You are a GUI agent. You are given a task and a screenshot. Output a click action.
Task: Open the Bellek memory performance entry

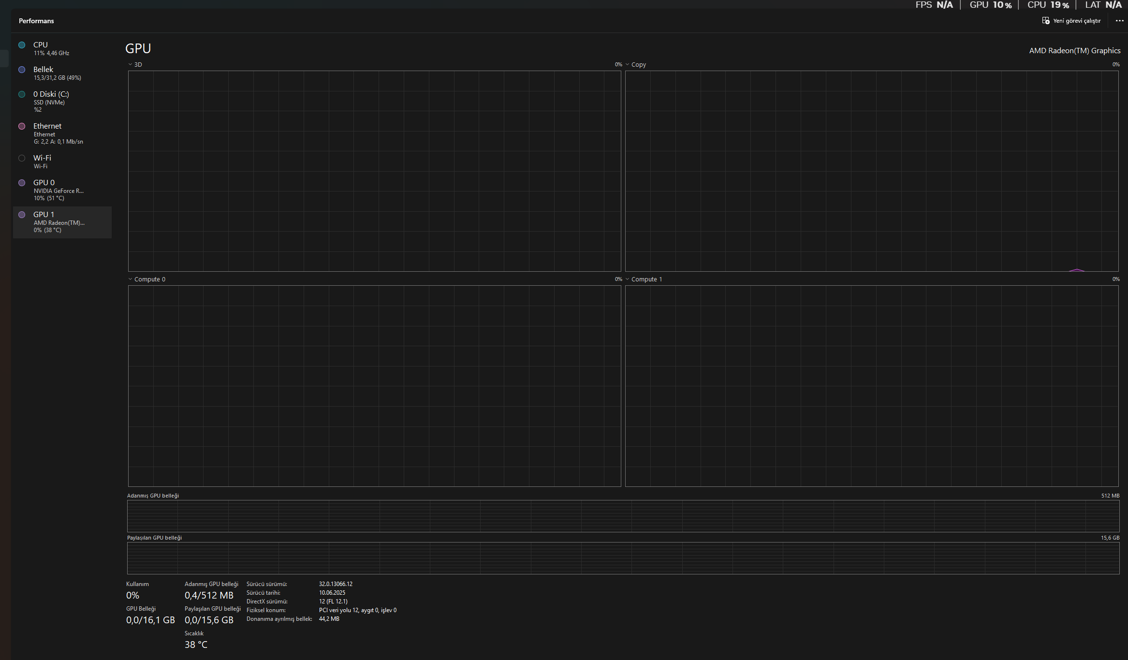(x=62, y=73)
